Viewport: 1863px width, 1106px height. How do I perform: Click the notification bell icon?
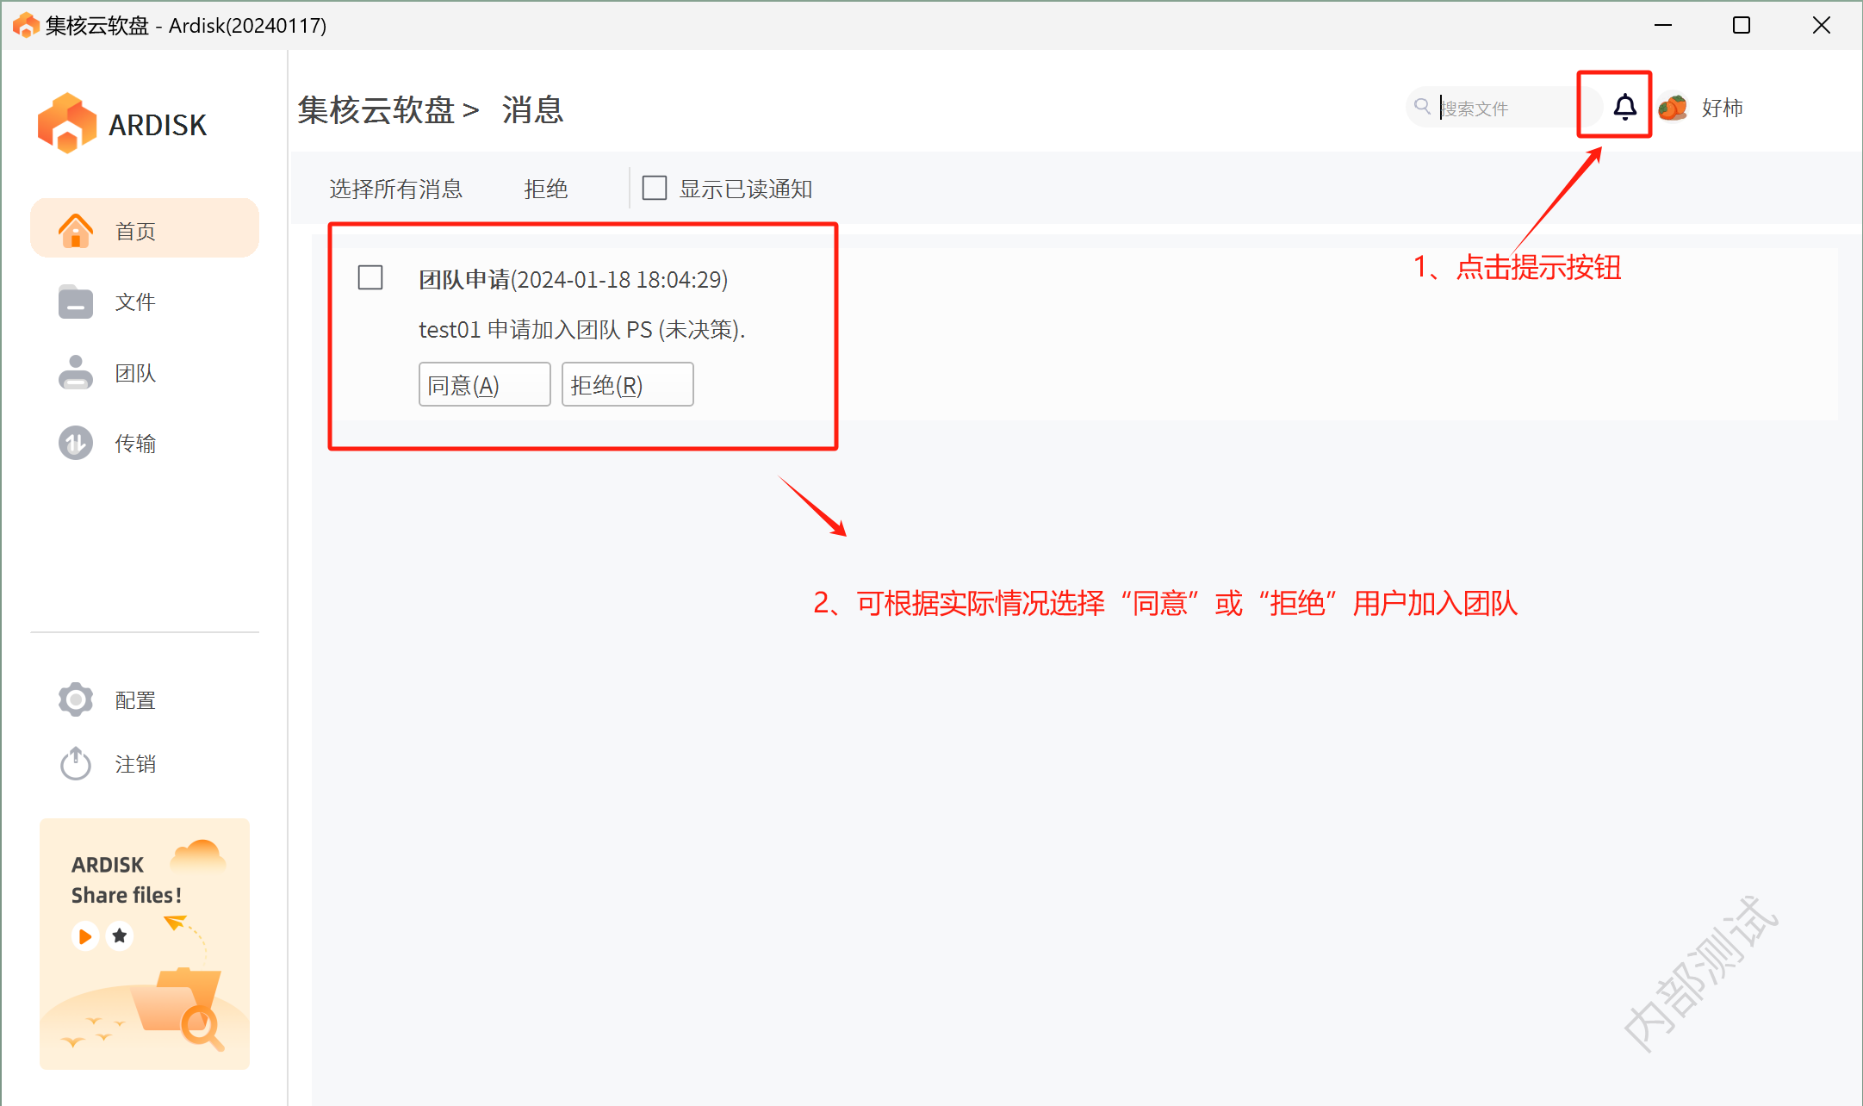(1624, 107)
